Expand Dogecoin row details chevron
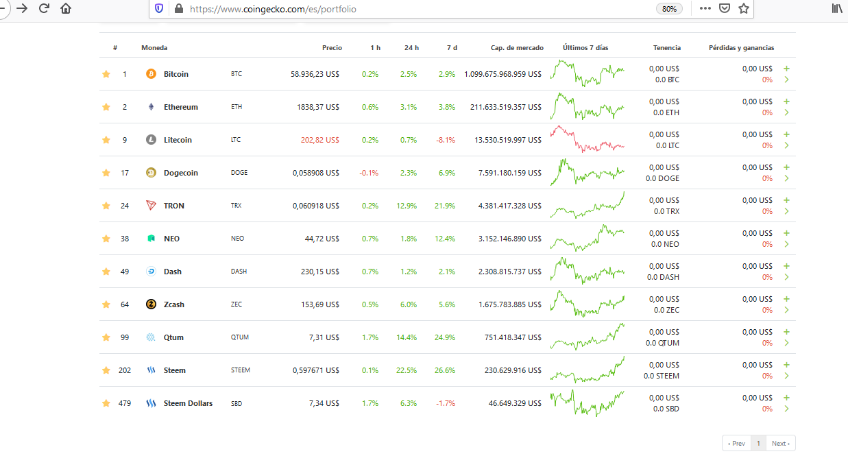Viewport: 848px width, 456px height. pos(786,178)
